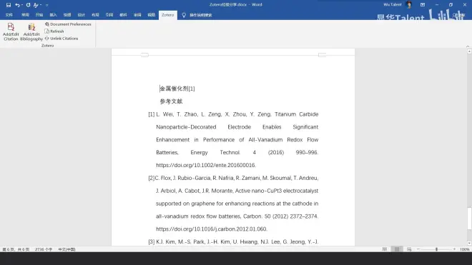
Task: Open the 审阅 (Review) ribbon tab
Action: click(137, 15)
